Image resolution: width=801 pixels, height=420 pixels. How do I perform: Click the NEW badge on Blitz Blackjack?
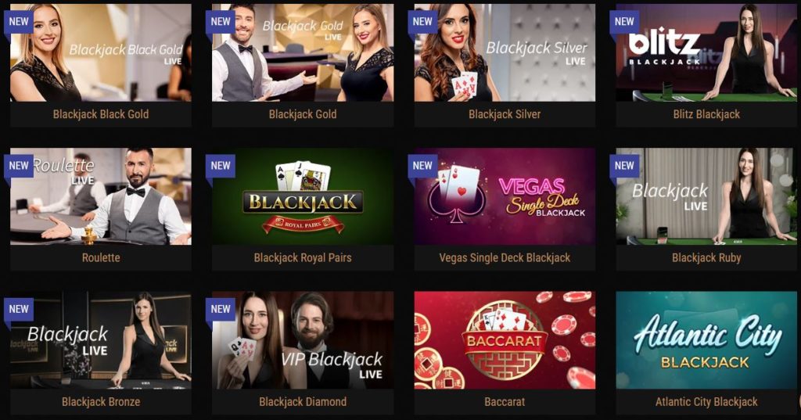[x=624, y=22]
